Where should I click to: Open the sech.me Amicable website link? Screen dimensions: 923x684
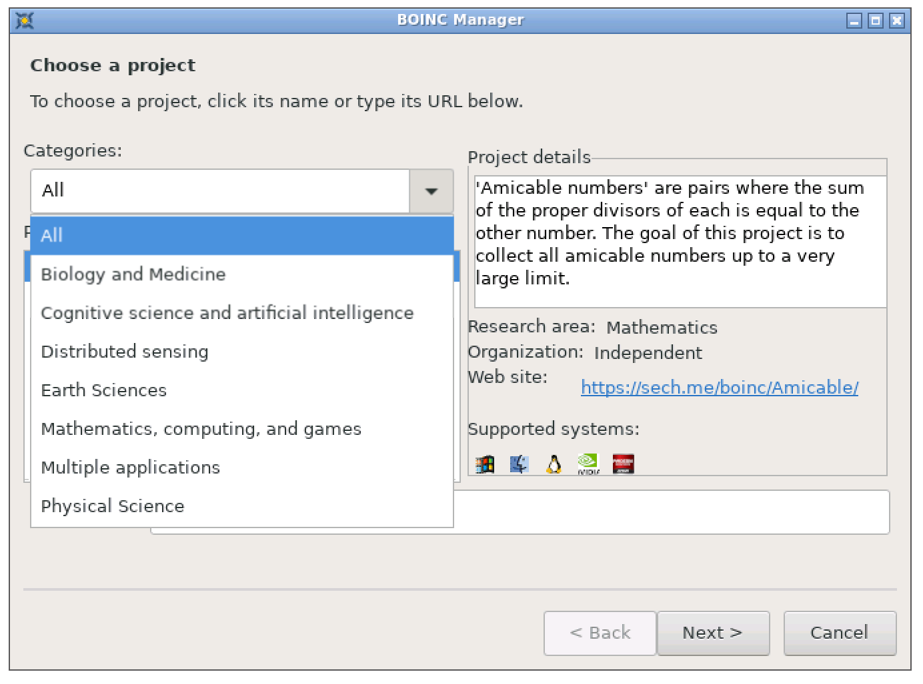(720, 388)
